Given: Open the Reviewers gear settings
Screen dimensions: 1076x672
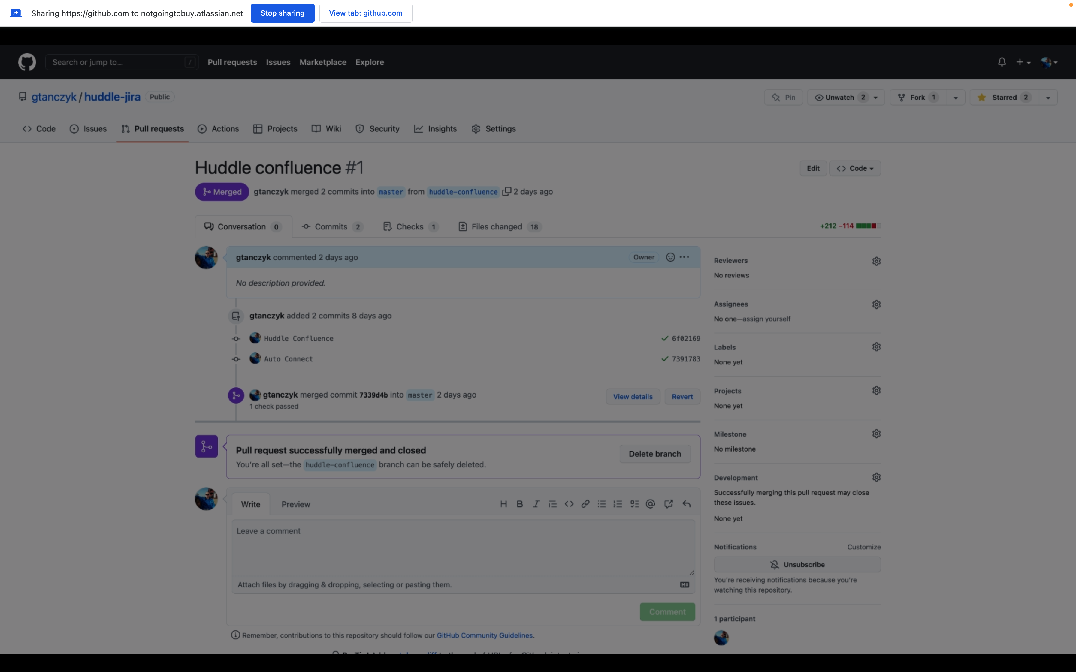Looking at the screenshot, I should coord(876,261).
